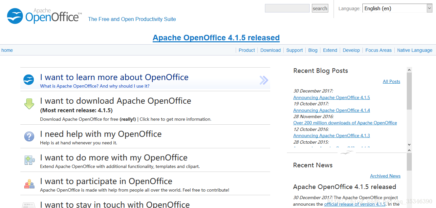Open Announcing Apache OpenOffice 4.1.5 post
The width and height of the screenshot is (436, 208).
[x=332, y=97]
